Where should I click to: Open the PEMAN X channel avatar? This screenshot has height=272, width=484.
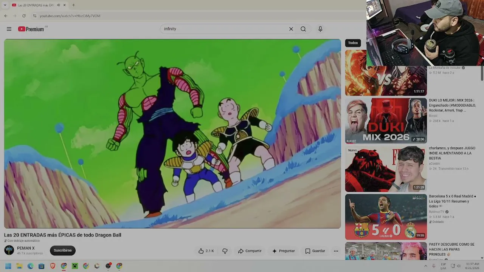tap(9, 250)
